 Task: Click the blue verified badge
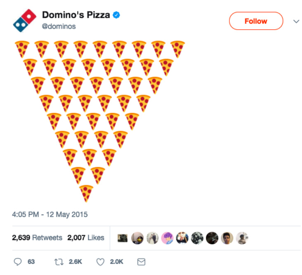click(117, 15)
